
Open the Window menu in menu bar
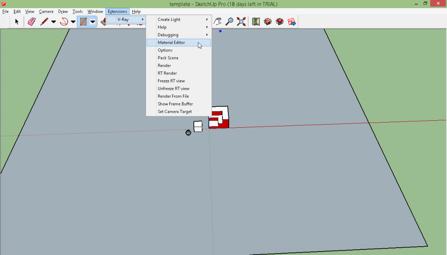click(x=95, y=11)
